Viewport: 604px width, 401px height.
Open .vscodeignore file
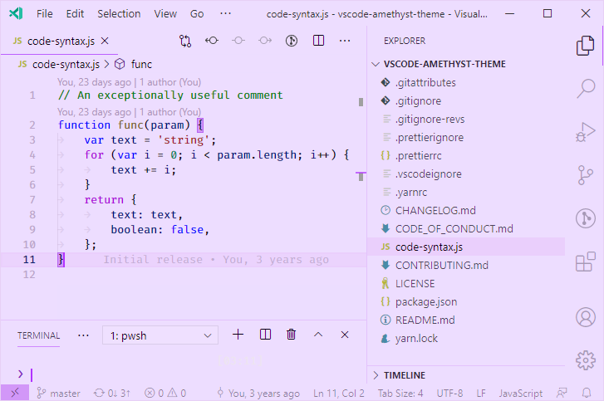pos(466,174)
